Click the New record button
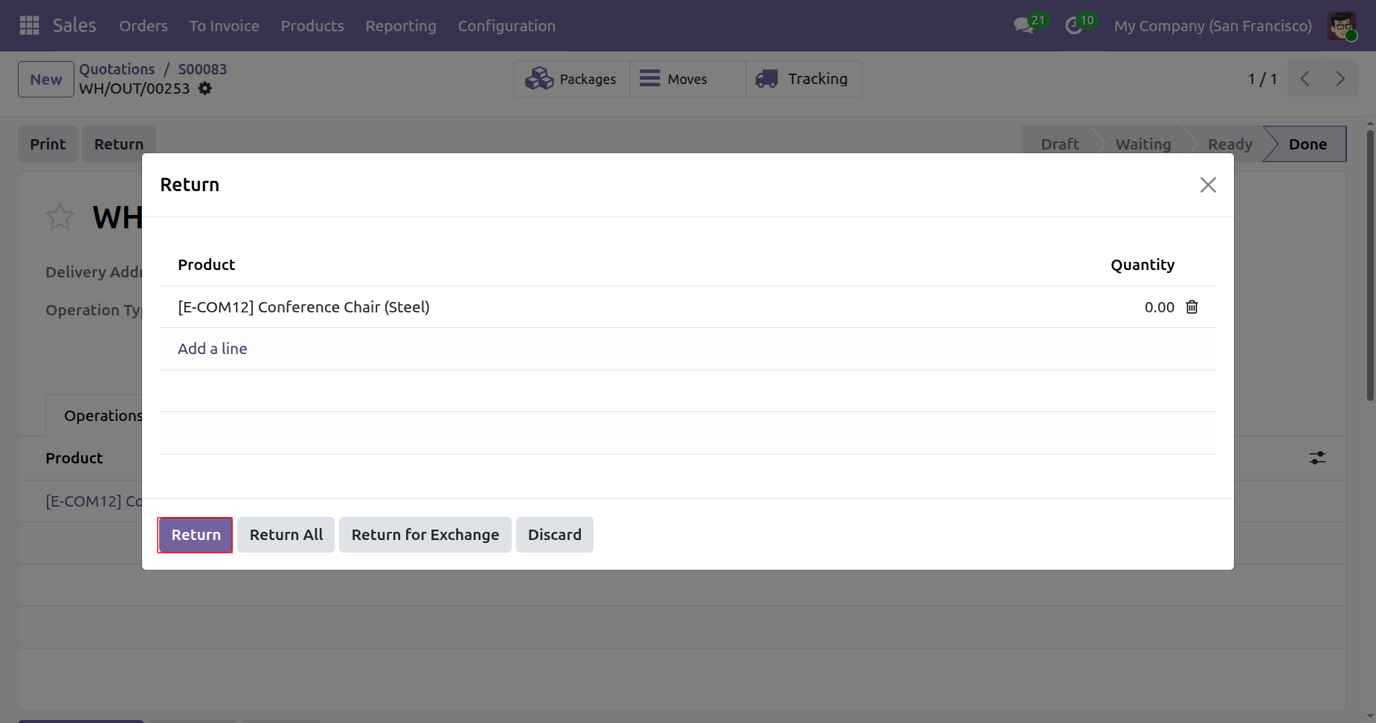Screen dimensions: 1376x723 (46, 79)
